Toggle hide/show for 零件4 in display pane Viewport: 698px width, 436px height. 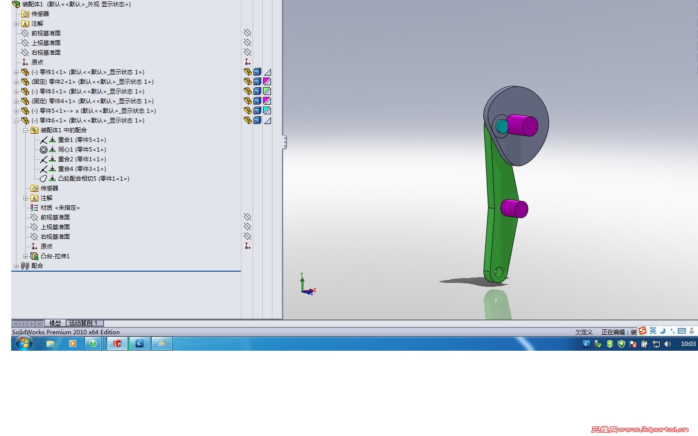click(247, 101)
